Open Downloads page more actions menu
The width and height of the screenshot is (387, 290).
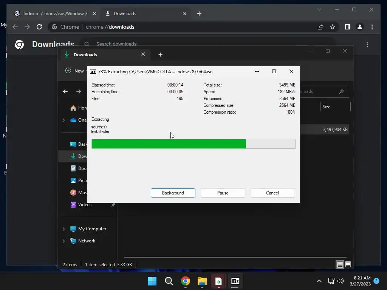coord(367,45)
